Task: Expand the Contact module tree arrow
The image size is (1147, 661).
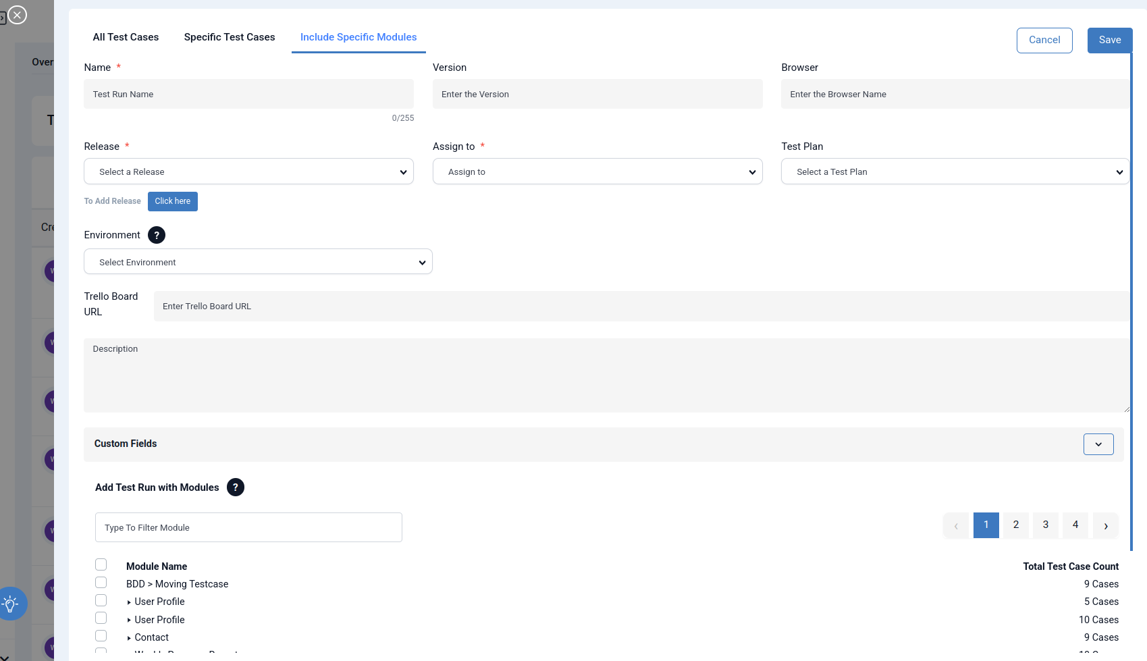Action: [x=129, y=638]
